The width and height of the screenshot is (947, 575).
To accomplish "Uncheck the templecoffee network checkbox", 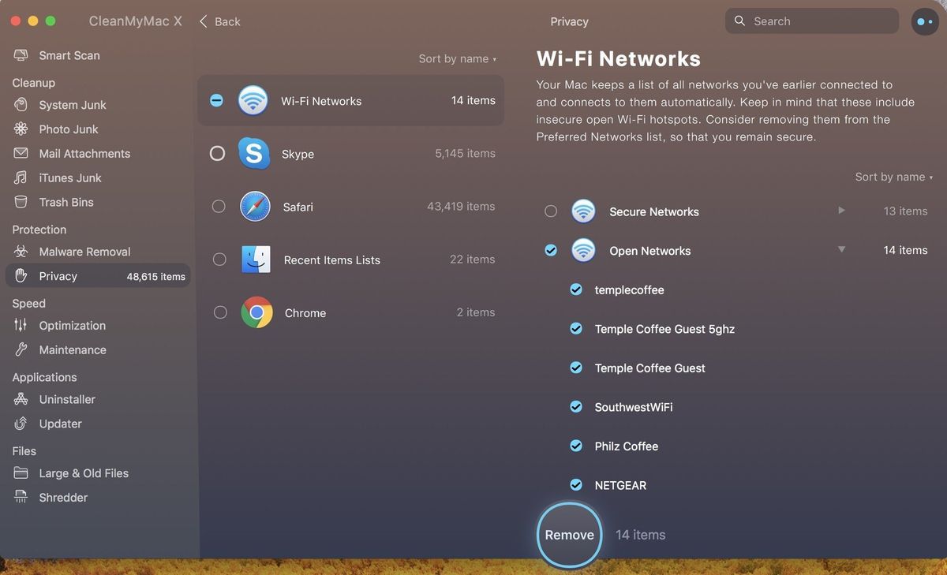I will pos(576,289).
